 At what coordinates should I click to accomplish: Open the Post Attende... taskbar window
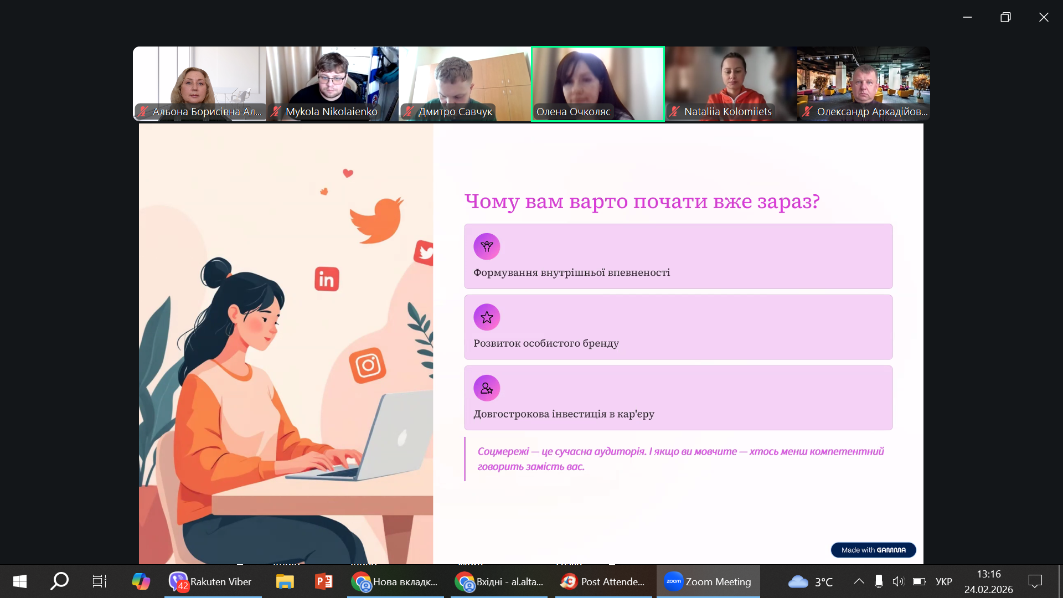coord(603,581)
